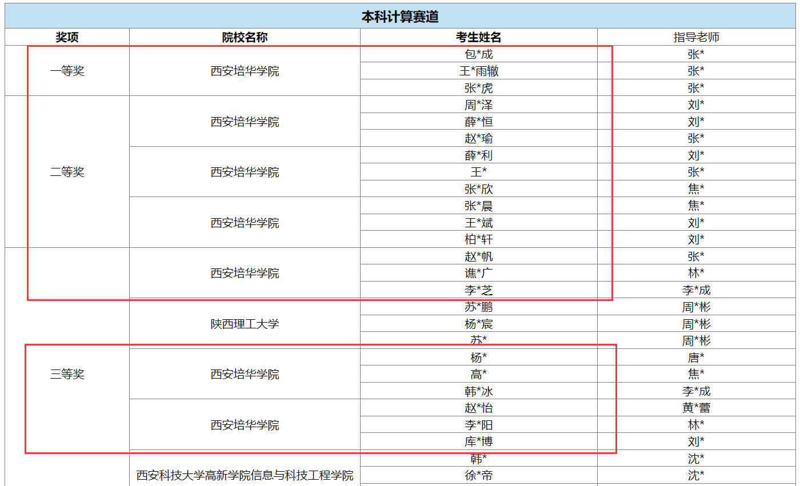Select student name 柏*轩
The image size is (800, 486).
pos(478,239)
